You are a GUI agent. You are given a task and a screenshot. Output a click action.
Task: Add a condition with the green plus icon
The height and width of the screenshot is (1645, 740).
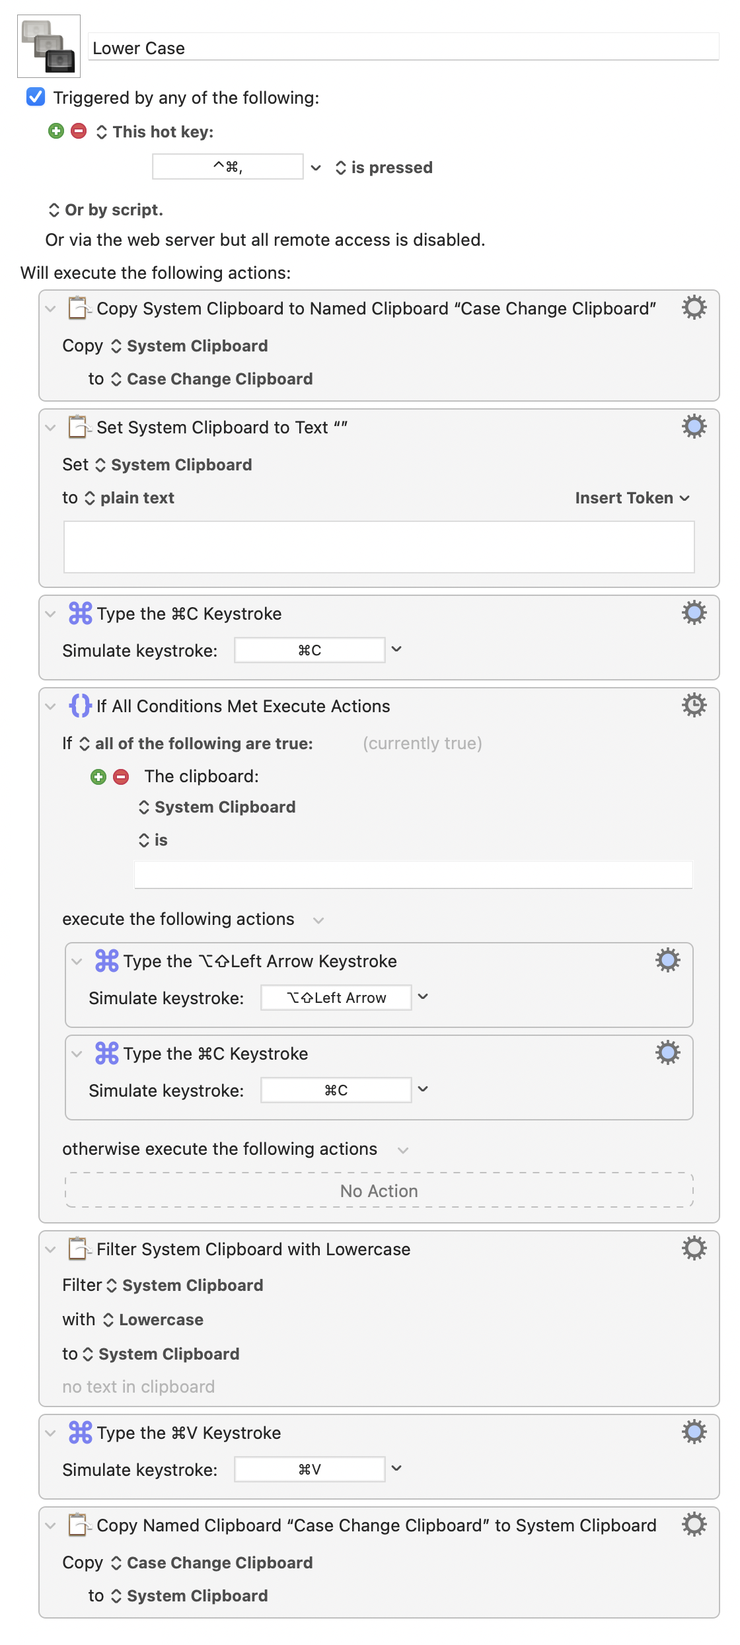pyautogui.click(x=98, y=777)
